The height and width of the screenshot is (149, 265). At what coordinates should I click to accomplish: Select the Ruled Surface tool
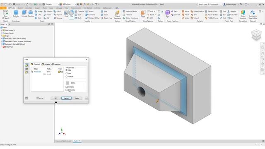point(197,11)
